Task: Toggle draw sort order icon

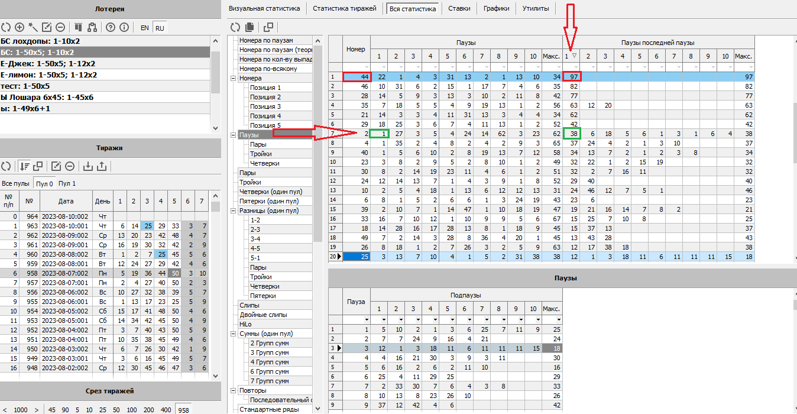Action: point(24,166)
